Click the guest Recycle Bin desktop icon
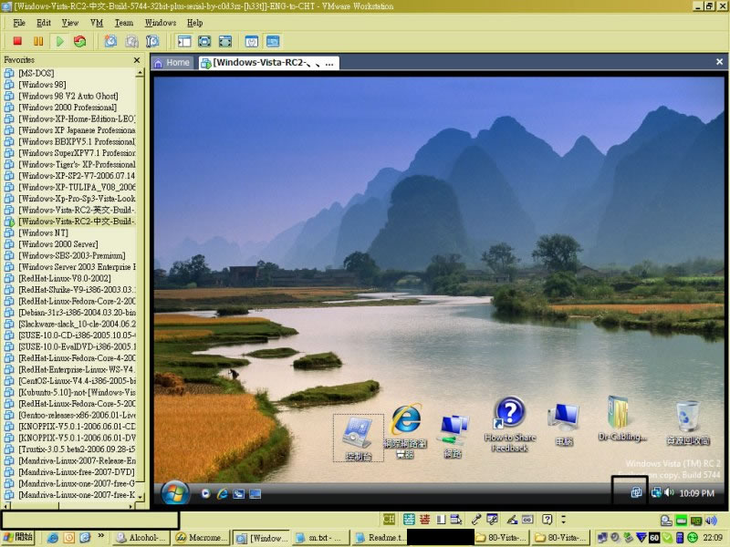Screen dimensions: 730x547 (688, 423)
